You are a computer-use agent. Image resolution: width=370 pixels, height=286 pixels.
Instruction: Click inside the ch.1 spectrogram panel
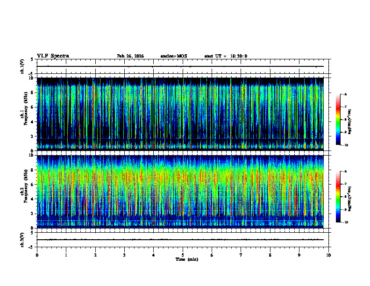coord(180,114)
